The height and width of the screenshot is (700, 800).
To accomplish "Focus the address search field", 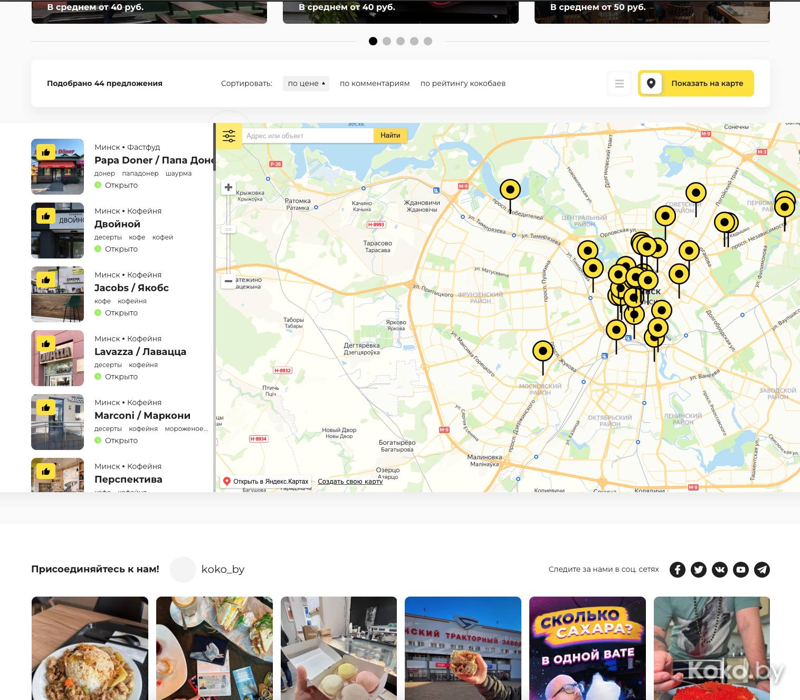I will coord(308,136).
